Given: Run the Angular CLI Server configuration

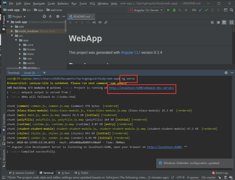Looking at the screenshot, I should [168, 10].
